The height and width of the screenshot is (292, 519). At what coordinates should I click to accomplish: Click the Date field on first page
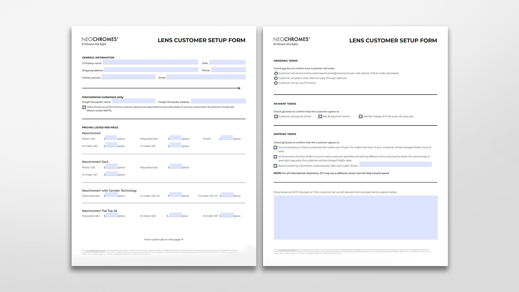tap(227, 62)
